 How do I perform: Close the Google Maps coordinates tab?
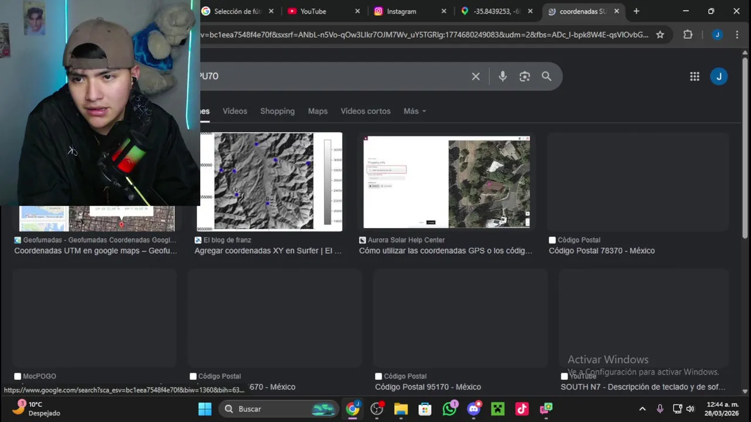pyautogui.click(x=530, y=11)
